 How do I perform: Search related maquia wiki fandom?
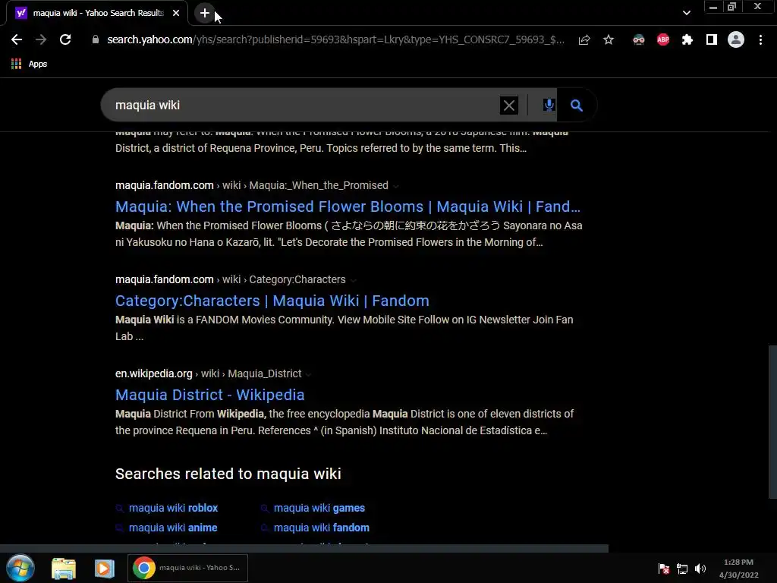[x=321, y=528]
